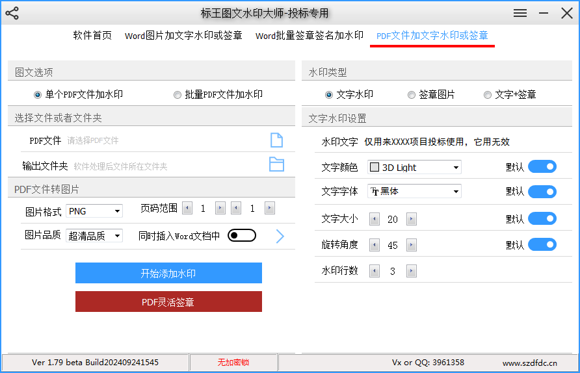
Task: Click the PDF file browse icon
Action: (x=276, y=140)
